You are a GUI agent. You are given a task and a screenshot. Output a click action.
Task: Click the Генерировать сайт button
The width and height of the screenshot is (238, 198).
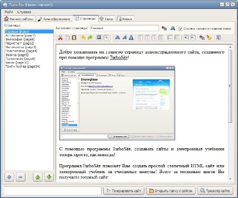pyautogui.click(x=124, y=191)
